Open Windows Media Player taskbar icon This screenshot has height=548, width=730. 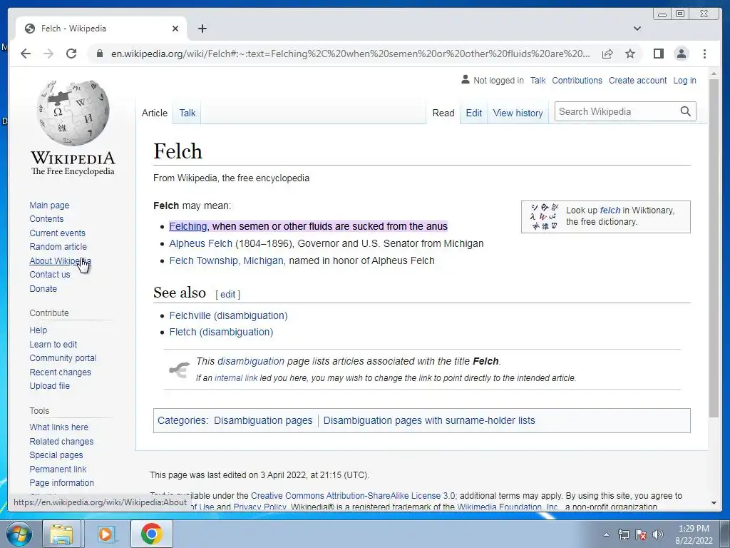pyautogui.click(x=106, y=534)
